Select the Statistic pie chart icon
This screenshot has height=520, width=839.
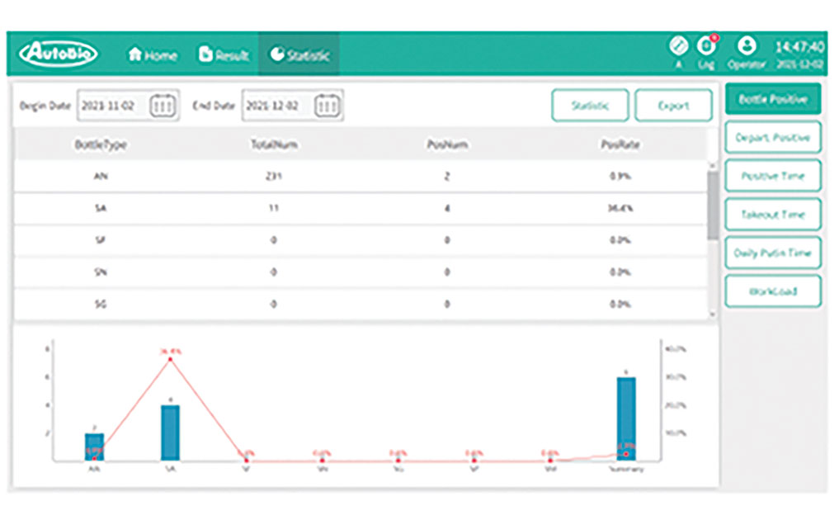tap(276, 54)
